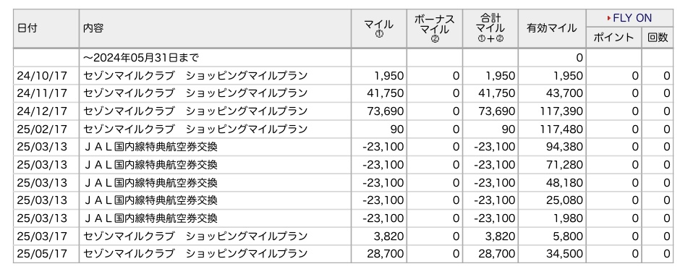
Task: Select the ～2024年05月31日まで row text
Action: 141,58
